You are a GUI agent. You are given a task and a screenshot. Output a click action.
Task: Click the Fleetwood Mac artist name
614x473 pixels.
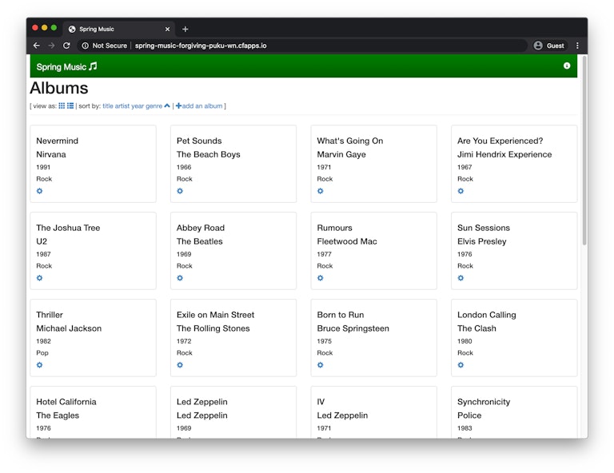point(347,241)
